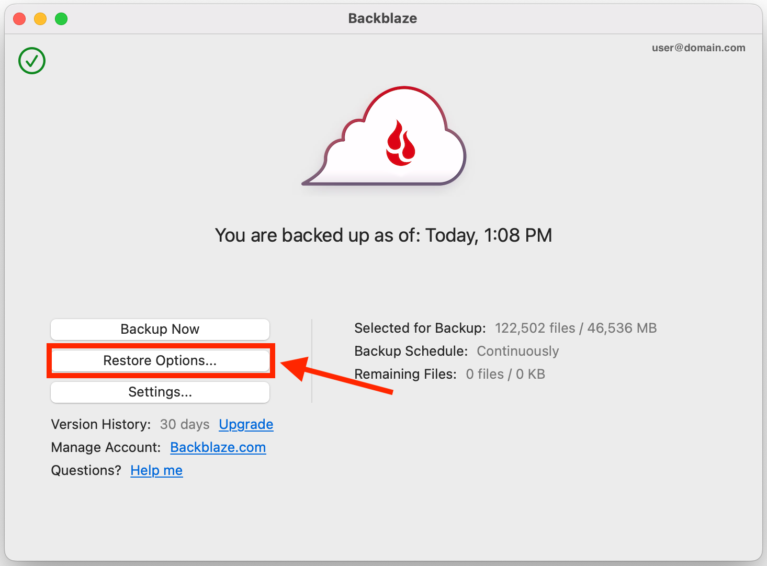Select the Backblaze window title
Viewport: 767px width, 566px height.
point(382,18)
